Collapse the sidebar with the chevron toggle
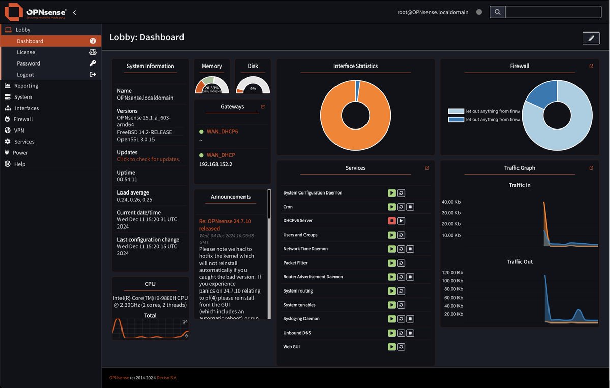This screenshot has height=388, width=610. click(75, 12)
